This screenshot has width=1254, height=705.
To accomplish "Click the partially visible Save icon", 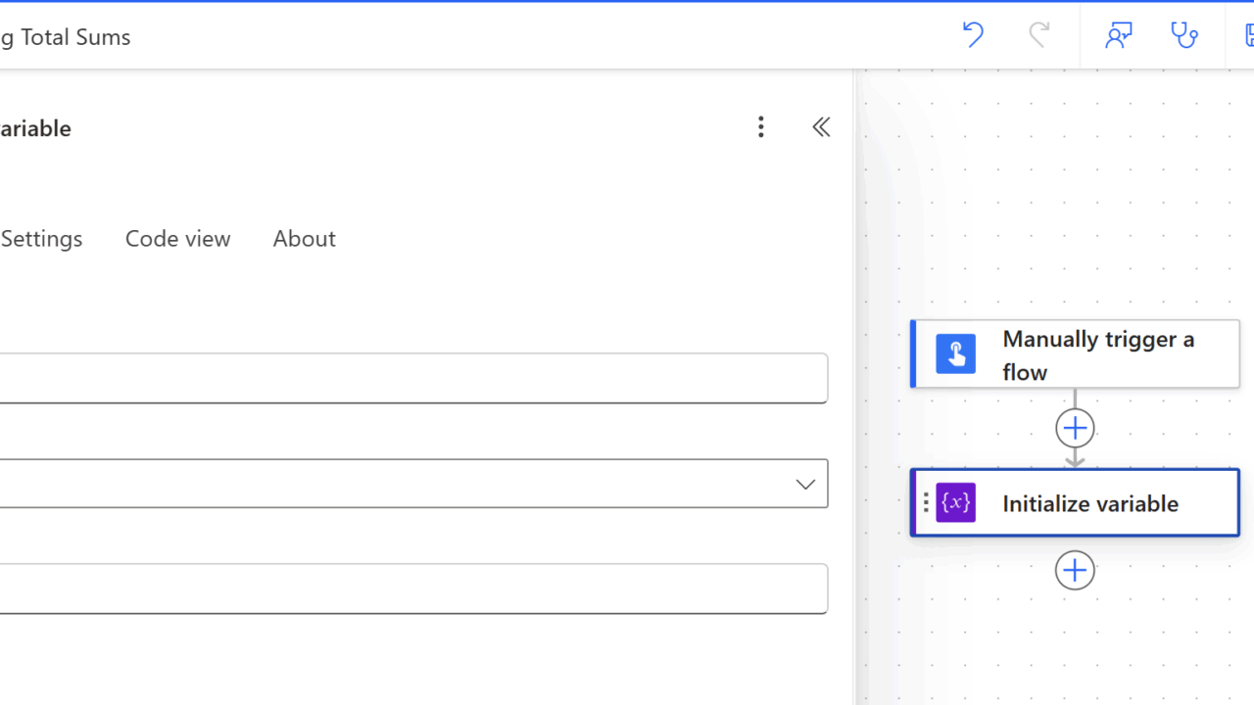I will (x=1248, y=35).
